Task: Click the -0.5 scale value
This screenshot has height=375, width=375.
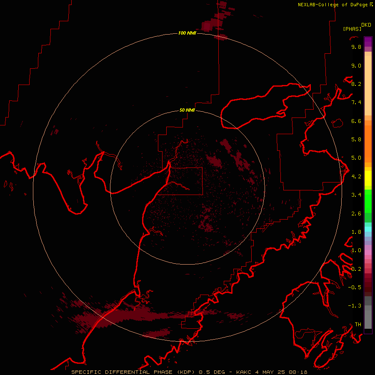Action: (x=355, y=287)
